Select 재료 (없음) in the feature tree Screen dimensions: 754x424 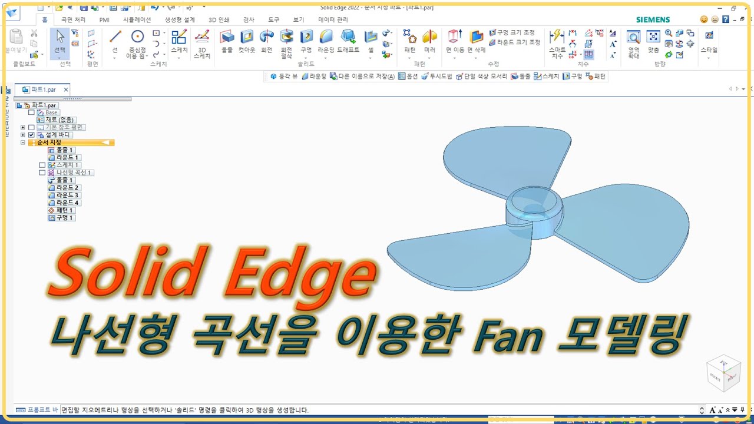click(57, 120)
